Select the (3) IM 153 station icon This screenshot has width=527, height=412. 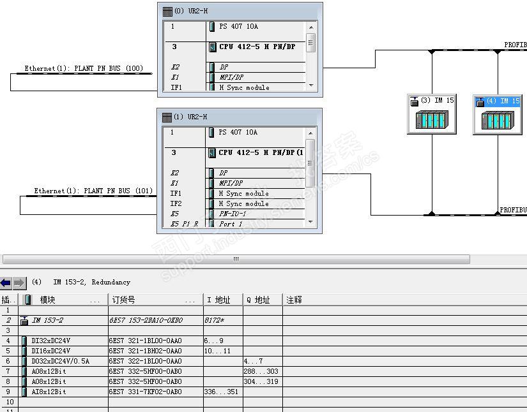[x=432, y=114]
